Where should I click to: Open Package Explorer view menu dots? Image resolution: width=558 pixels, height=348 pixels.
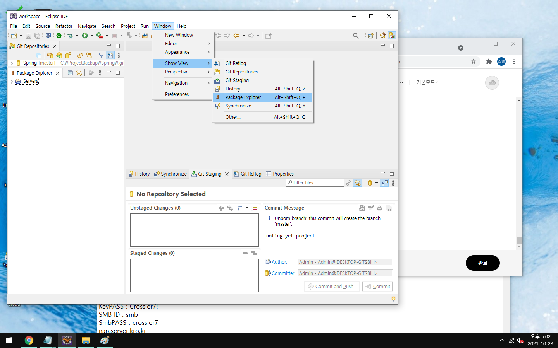pos(100,73)
